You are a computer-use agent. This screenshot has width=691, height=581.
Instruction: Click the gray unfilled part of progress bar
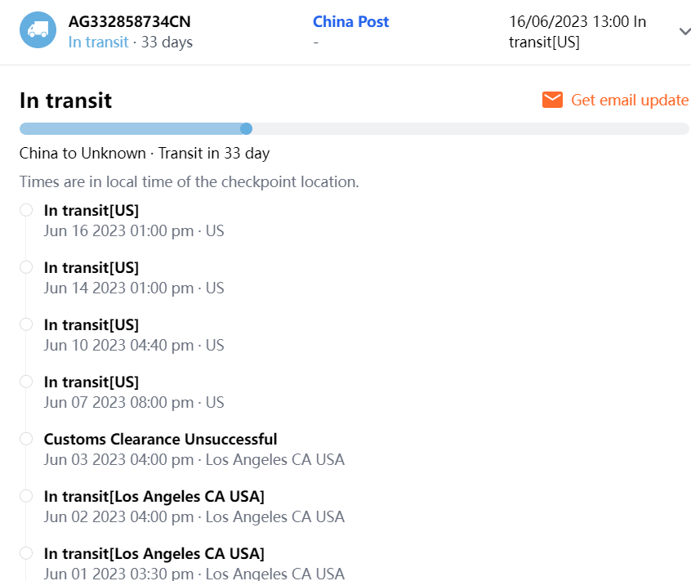466,128
